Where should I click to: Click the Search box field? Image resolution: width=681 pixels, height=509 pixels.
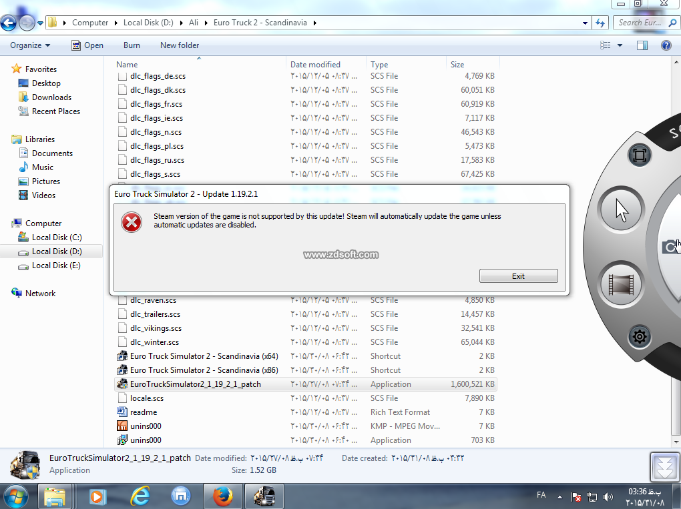[x=640, y=23]
